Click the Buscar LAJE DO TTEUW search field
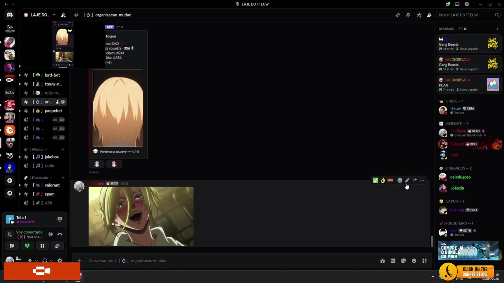 point(468,15)
